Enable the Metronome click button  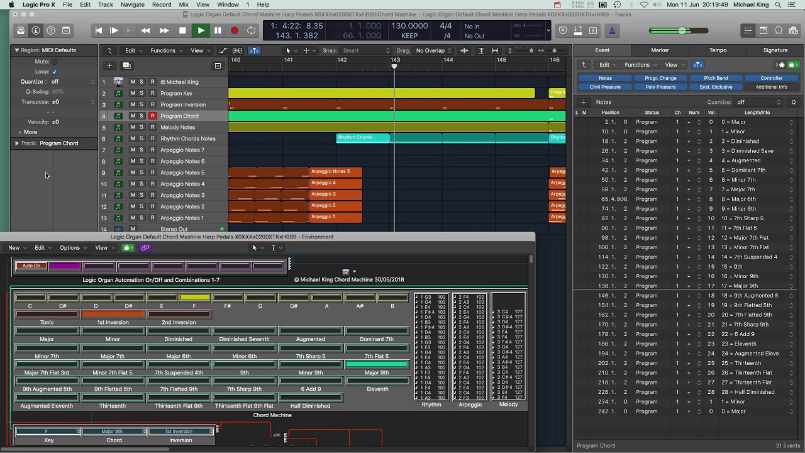(613, 30)
